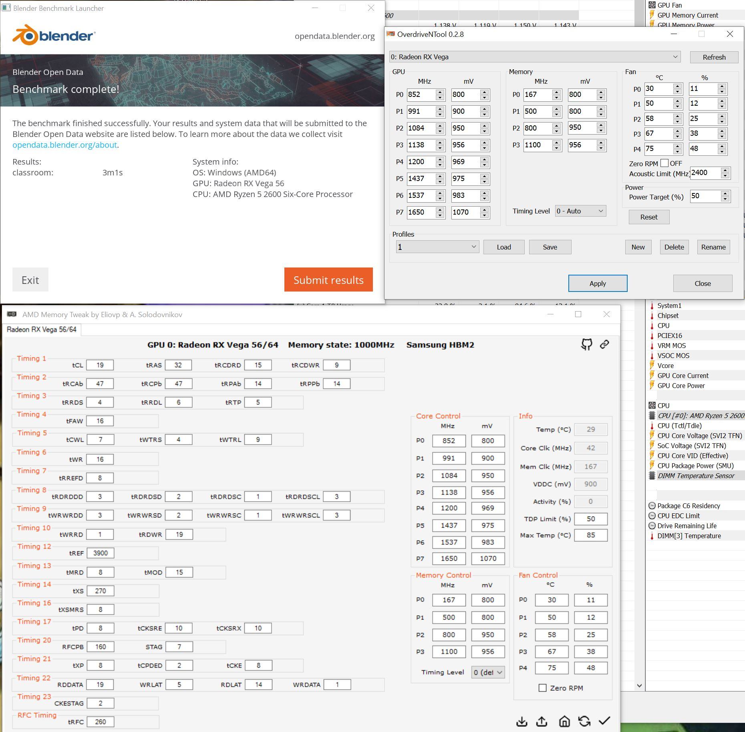Select the CPU Core VID (Effective) row
This screenshot has height=732, width=745.
tap(696, 456)
